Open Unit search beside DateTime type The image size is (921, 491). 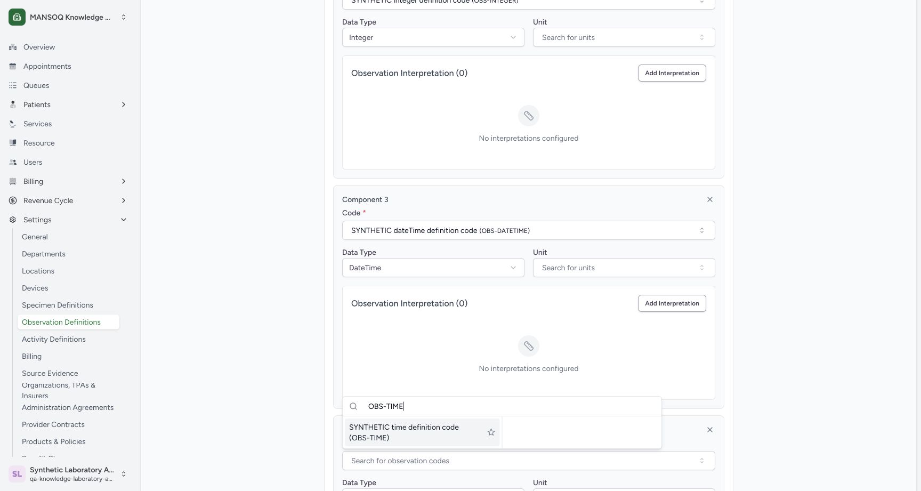click(x=624, y=268)
